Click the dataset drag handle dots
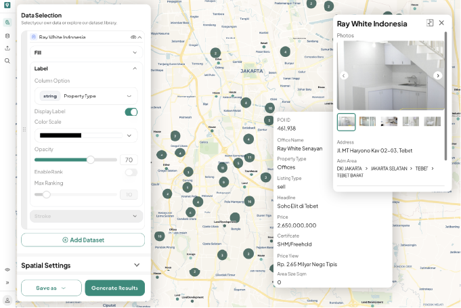The height and width of the screenshot is (308, 461). 24,129
